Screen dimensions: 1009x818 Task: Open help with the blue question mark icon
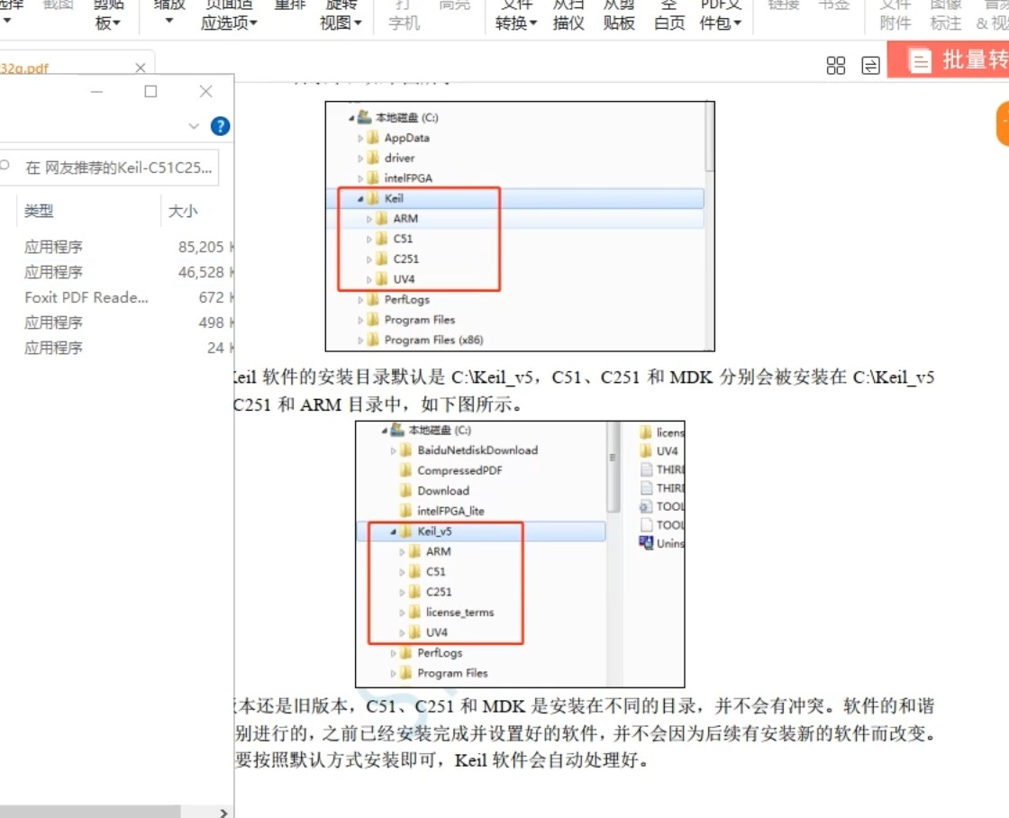[220, 126]
